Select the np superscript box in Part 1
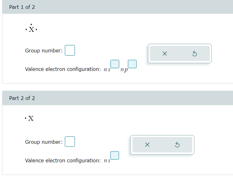This screenshot has width=233, height=177. pyautogui.click(x=132, y=64)
